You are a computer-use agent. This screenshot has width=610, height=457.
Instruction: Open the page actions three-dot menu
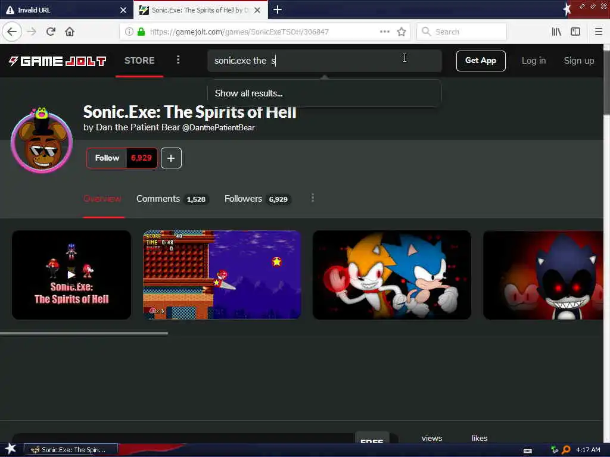point(384,32)
